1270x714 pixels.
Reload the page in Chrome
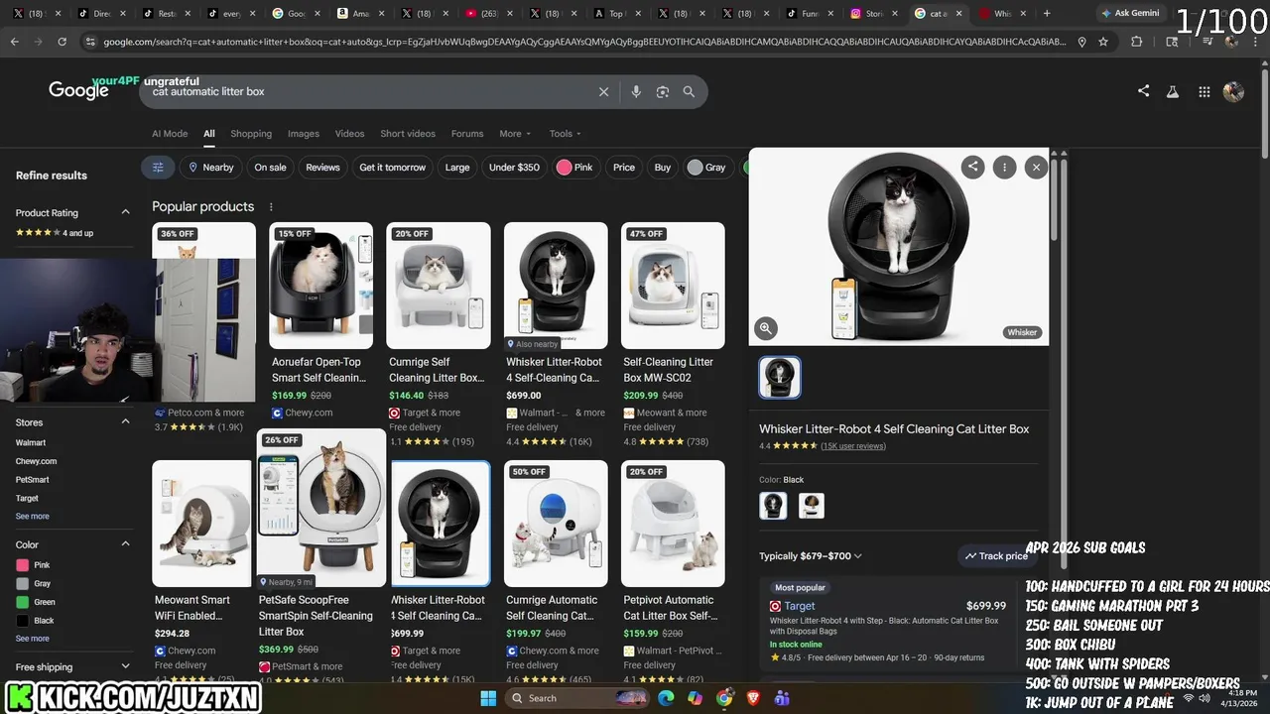point(62,42)
